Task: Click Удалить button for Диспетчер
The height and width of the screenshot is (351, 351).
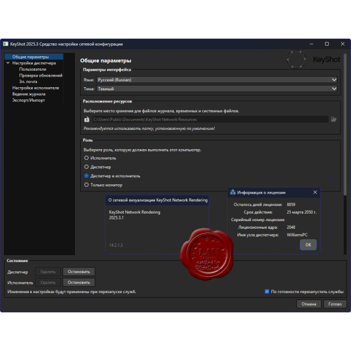Action: click(48, 272)
